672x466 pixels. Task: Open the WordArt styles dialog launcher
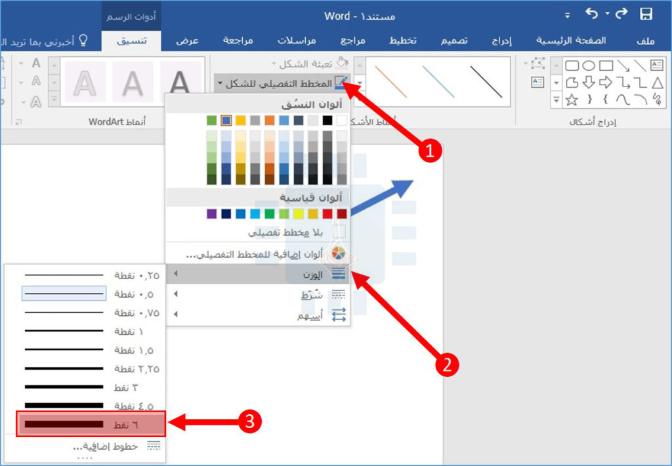18,123
